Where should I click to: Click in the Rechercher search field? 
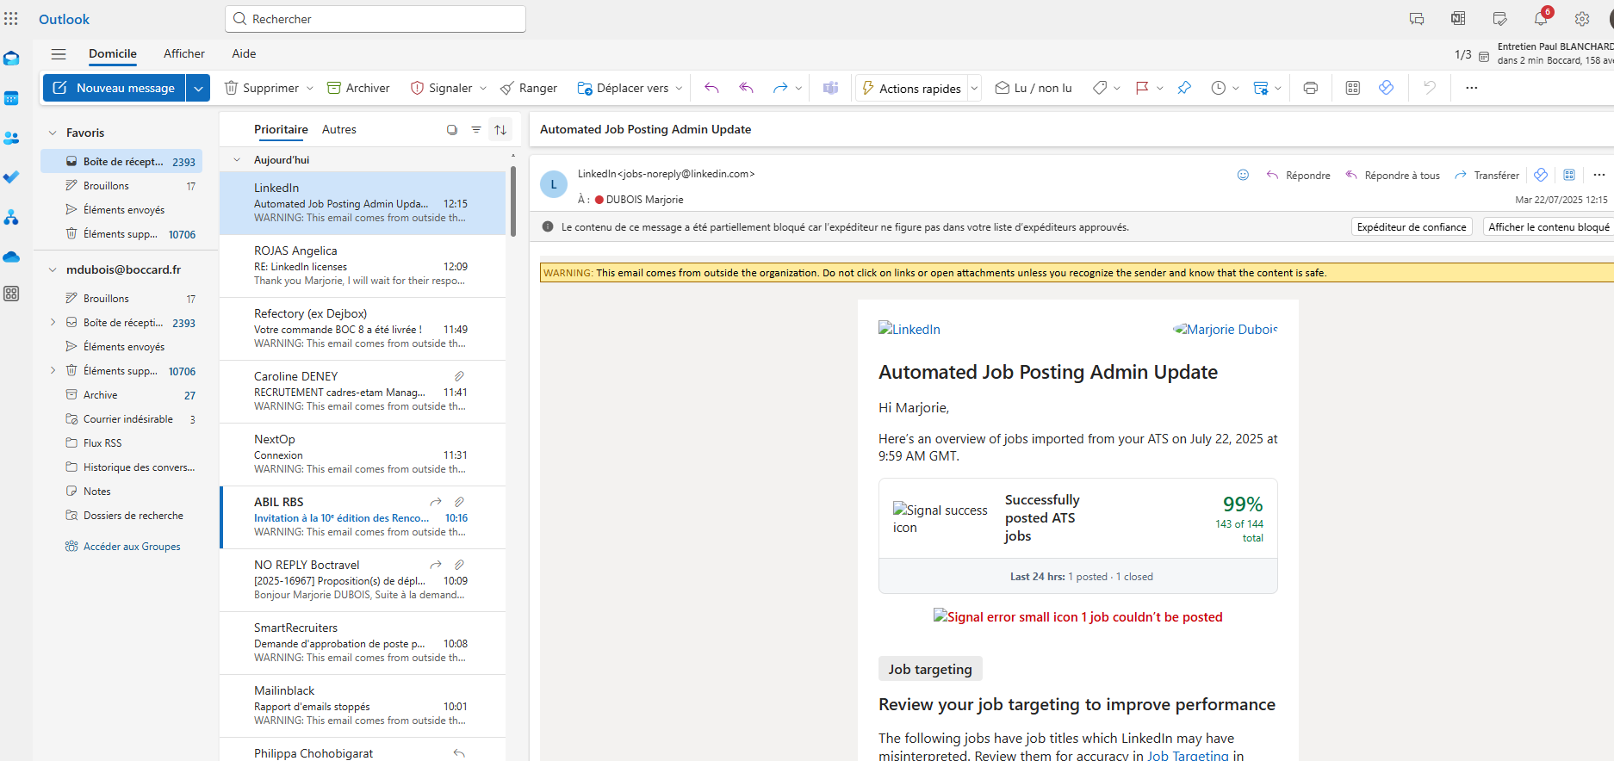coord(376,19)
